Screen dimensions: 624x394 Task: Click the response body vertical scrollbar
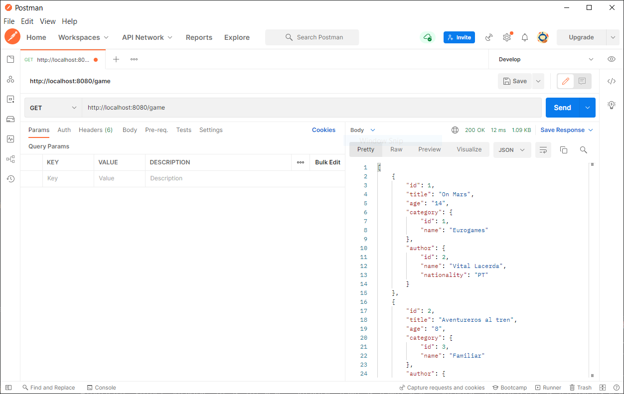[592, 269]
